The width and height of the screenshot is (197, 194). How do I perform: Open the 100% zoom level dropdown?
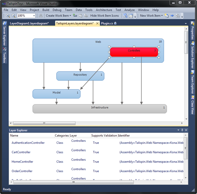34,16
